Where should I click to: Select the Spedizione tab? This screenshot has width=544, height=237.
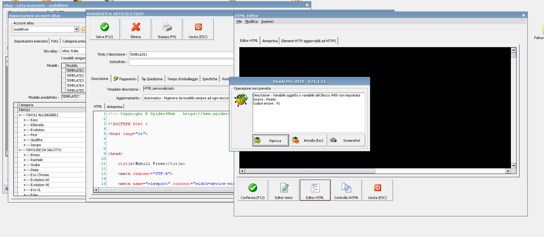point(152,79)
